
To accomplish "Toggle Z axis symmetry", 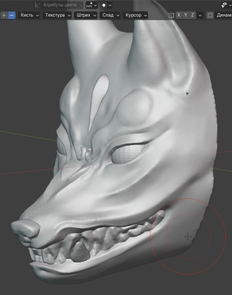I will (192, 15).
